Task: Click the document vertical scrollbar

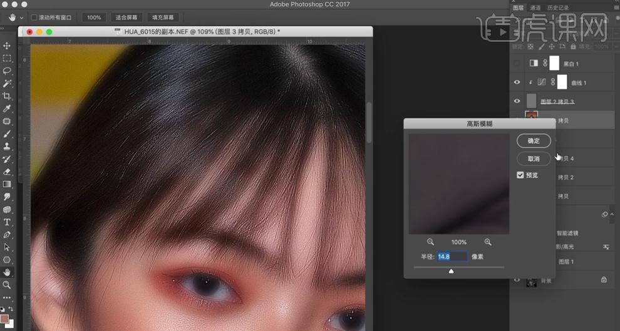Action: pyautogui.click(x=369, y=122)
